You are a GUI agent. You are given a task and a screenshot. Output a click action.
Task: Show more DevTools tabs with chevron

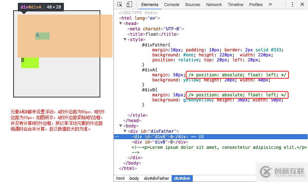(270, 4)
